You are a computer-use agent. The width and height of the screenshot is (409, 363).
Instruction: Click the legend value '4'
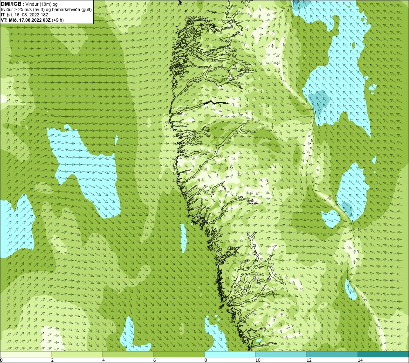click(103, 361)
